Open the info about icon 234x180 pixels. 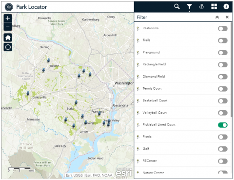(226, 7)
